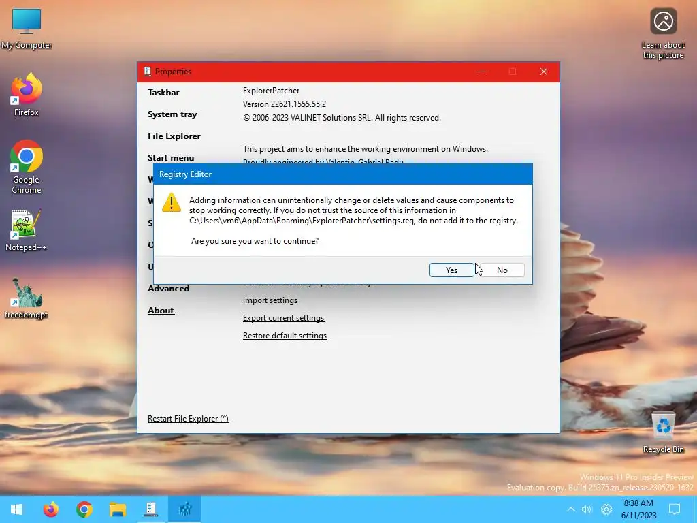Viewport: 697px width, 523px height.
Task: Select Start menu section in Properties
Action: coord(171,158)
